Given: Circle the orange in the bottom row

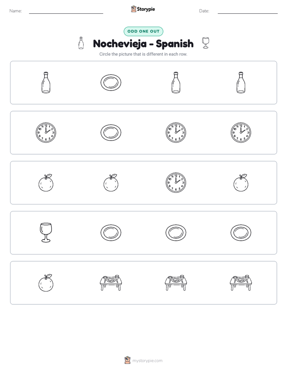Looking at the screenshot, I should pyautogui.click(x=46, y=283).
